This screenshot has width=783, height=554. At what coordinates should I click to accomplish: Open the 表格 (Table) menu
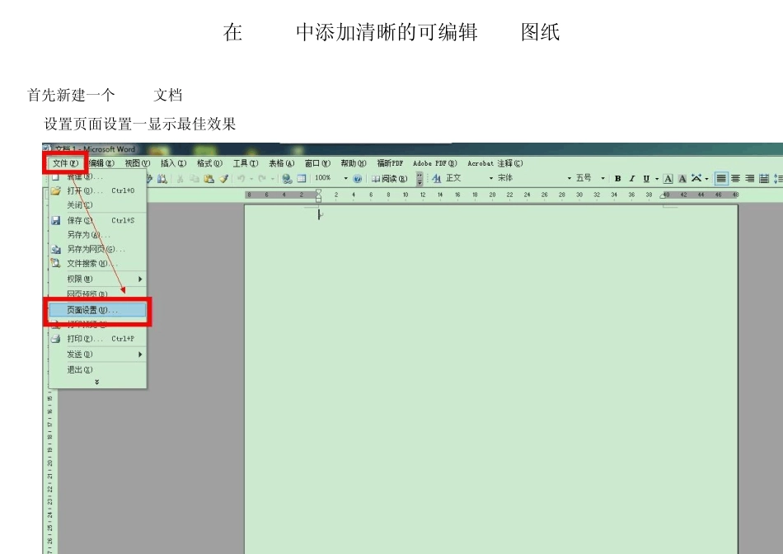point(281,163)
